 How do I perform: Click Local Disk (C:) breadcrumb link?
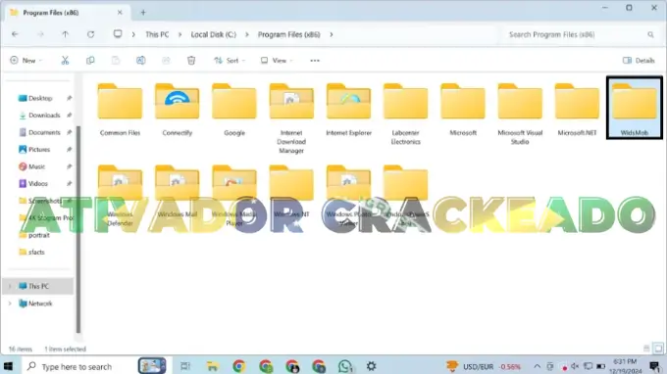click(x=213, y=34)
